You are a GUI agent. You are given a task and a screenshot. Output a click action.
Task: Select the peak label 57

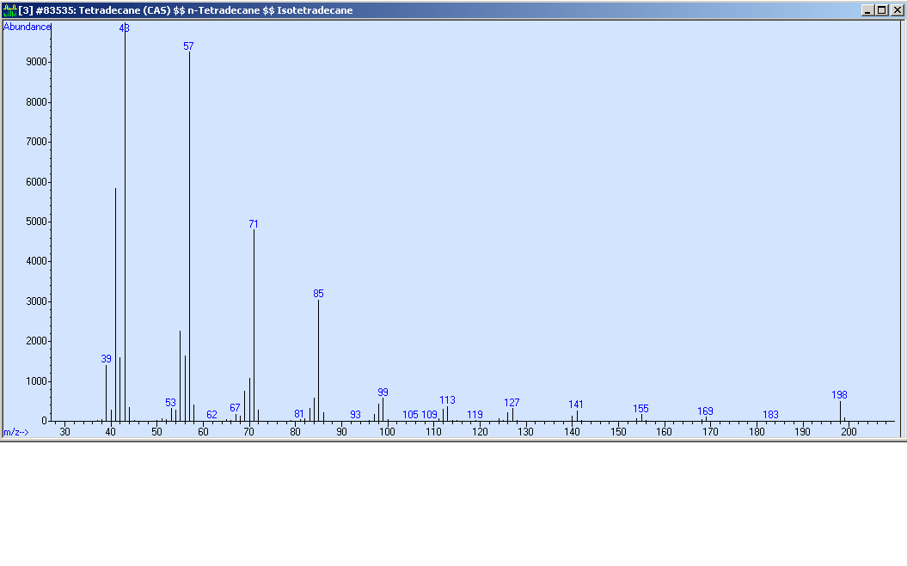tap(188, 46)
